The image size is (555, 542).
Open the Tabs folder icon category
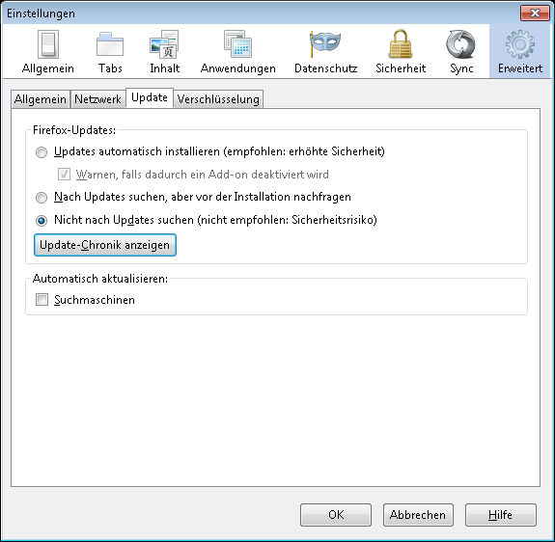click(x=110, y=52)
